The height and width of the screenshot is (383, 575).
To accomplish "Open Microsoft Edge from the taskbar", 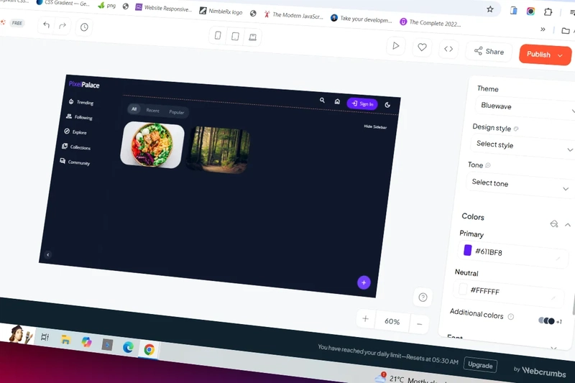I will coord(128,347).
